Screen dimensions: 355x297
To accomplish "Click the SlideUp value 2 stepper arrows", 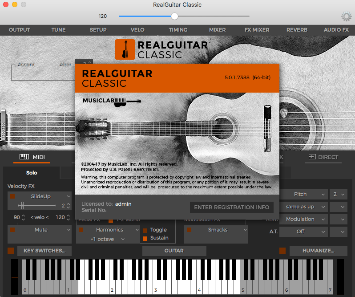I will [x=69, y=206].
